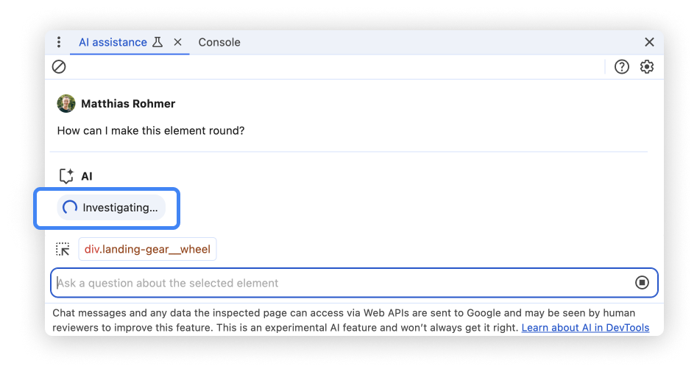The image size is (697, 372).
Task: Clear the chat with the circle-slash icon
Action: point(59,67)
